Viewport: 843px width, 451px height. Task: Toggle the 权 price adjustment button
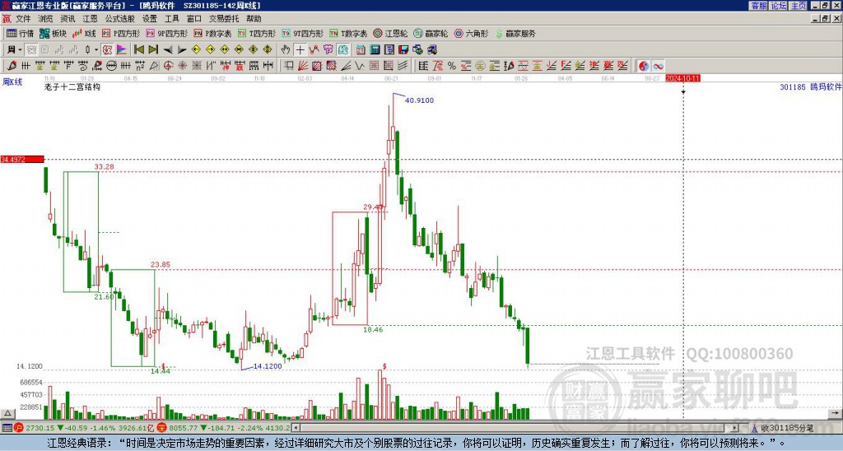pos(107,49)
